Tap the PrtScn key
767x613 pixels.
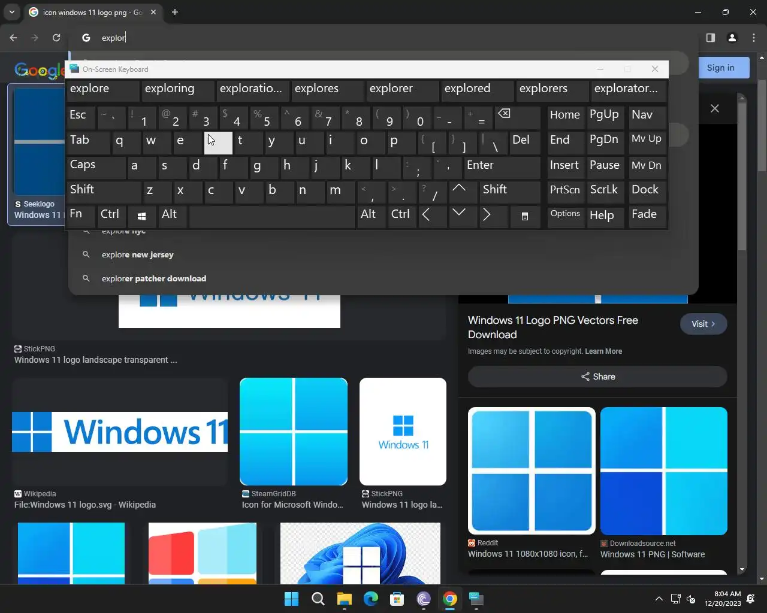566,192
